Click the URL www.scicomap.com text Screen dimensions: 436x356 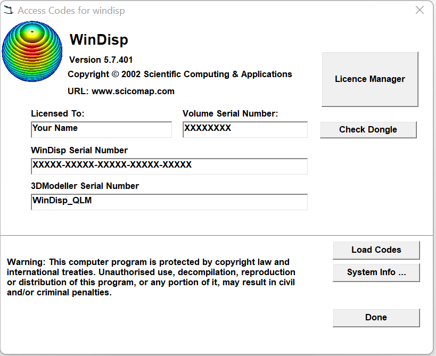[x=121, y=91]
